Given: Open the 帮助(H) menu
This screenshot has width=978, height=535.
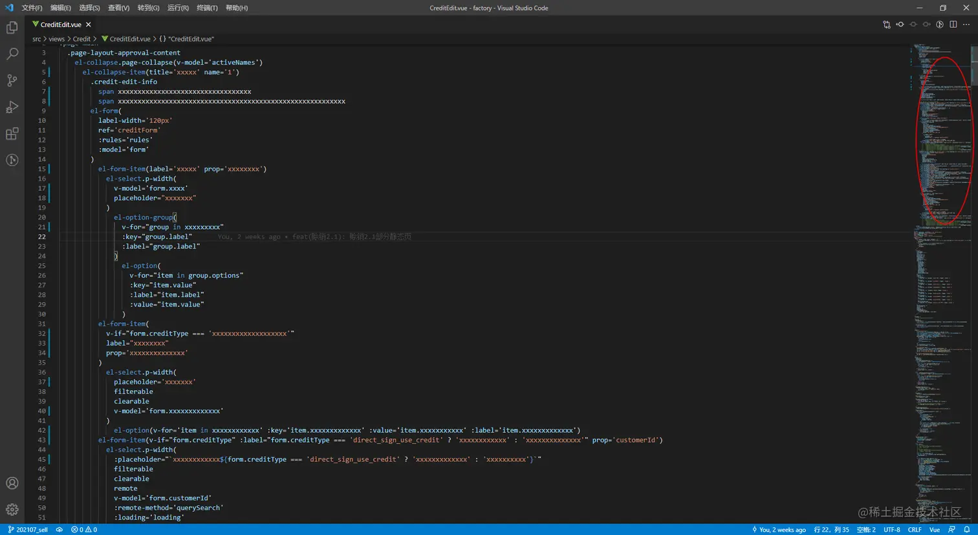Looking at the screenshot, I should click(x=237, y=8).
